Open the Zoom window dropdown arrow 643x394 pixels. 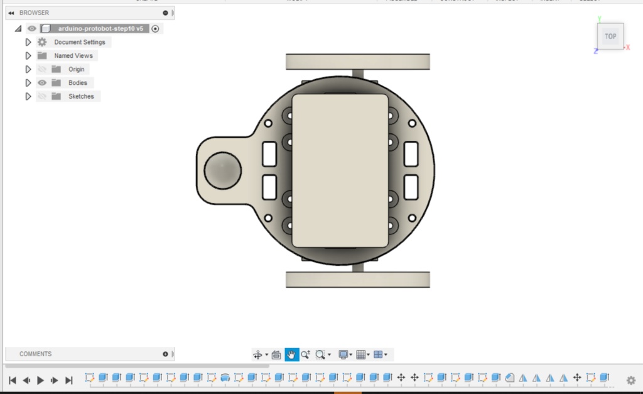click(x=329, y=354)
